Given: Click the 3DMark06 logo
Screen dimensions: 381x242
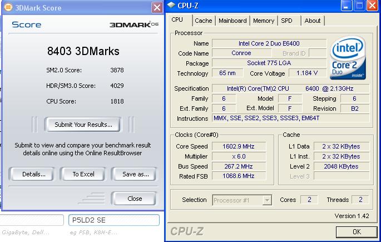Looking at the screenshot, I should coord(134,24).
